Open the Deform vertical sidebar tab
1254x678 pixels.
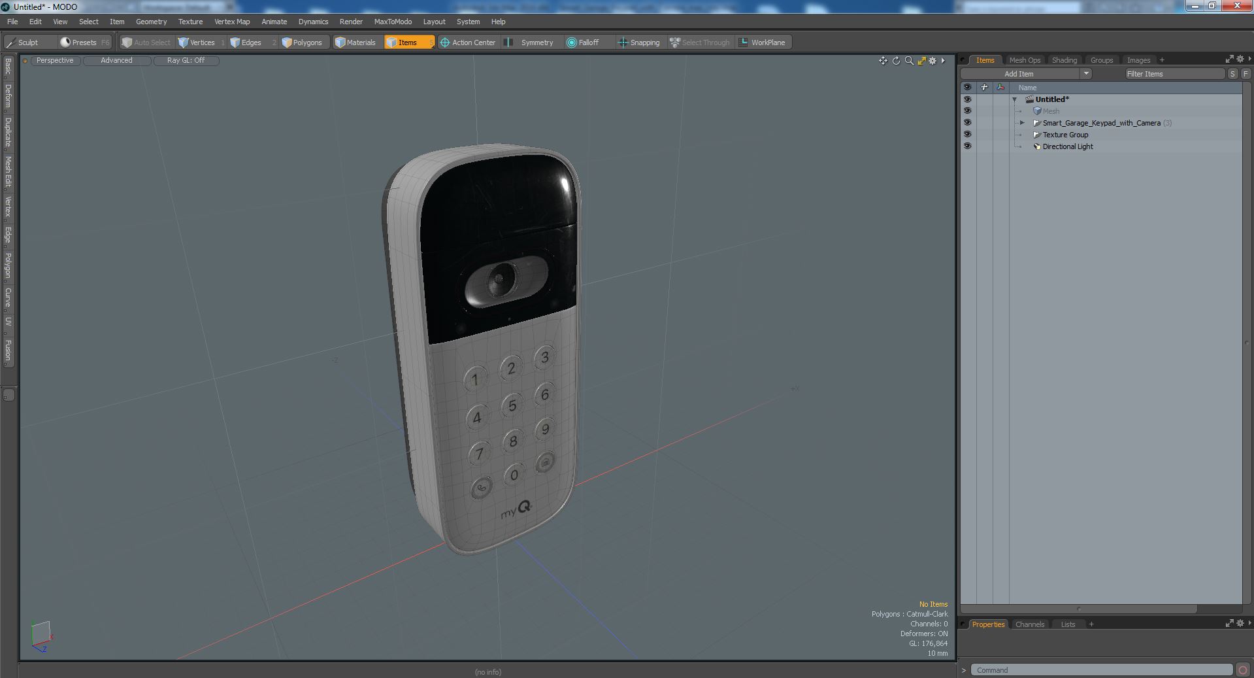coord(8,96)
